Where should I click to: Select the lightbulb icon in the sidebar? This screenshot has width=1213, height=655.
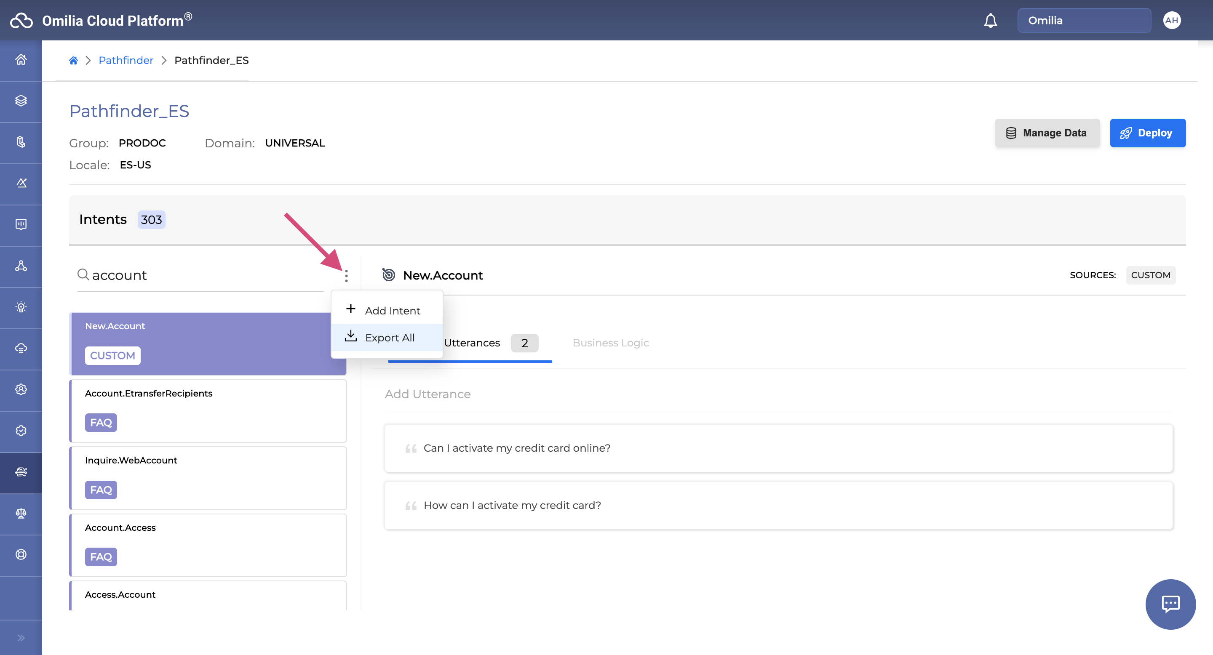pos(21,307)
